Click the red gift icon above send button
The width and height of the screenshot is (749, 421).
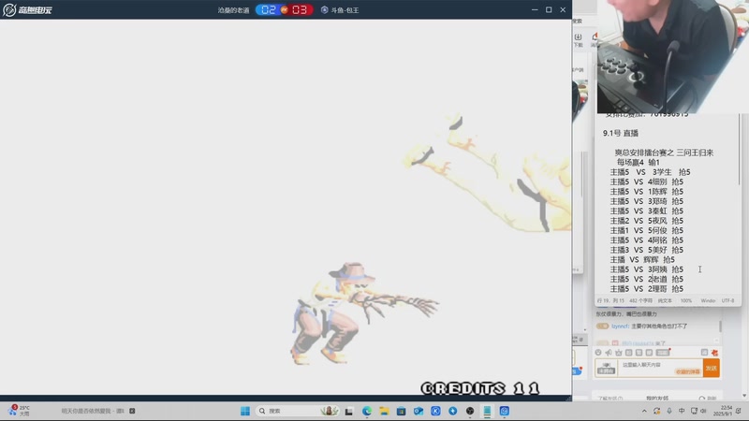point(714,353)
